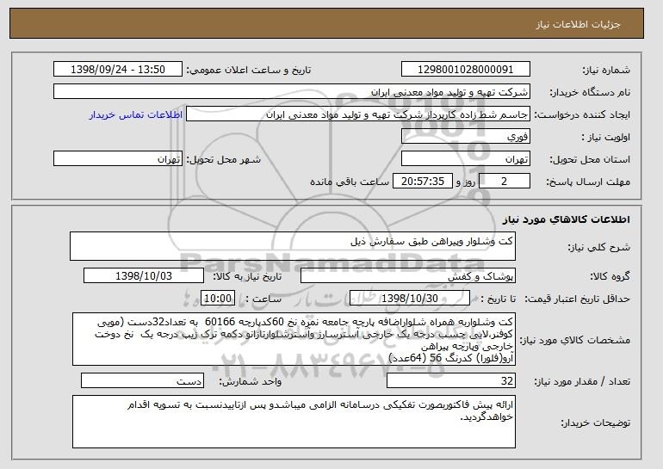663x469 pixels.
Task: Click the section heading اطلاعات کالاهای مورد نیاز
Action: click(567, 219)
